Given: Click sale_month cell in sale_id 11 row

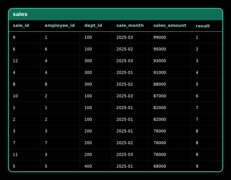Looking at the screenshot, I should pos(125,154).
